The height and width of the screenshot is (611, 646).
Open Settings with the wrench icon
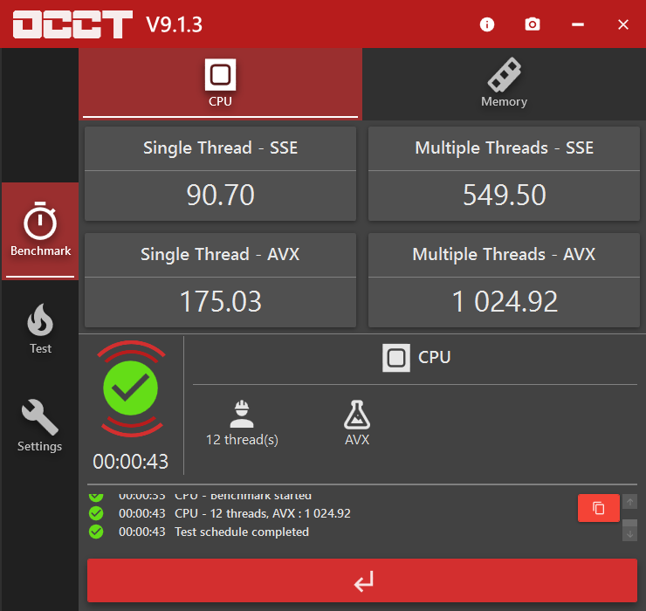[40, 426]
